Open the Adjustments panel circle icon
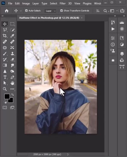This screenshot has height=157, width=127. [x=122, y=44]
